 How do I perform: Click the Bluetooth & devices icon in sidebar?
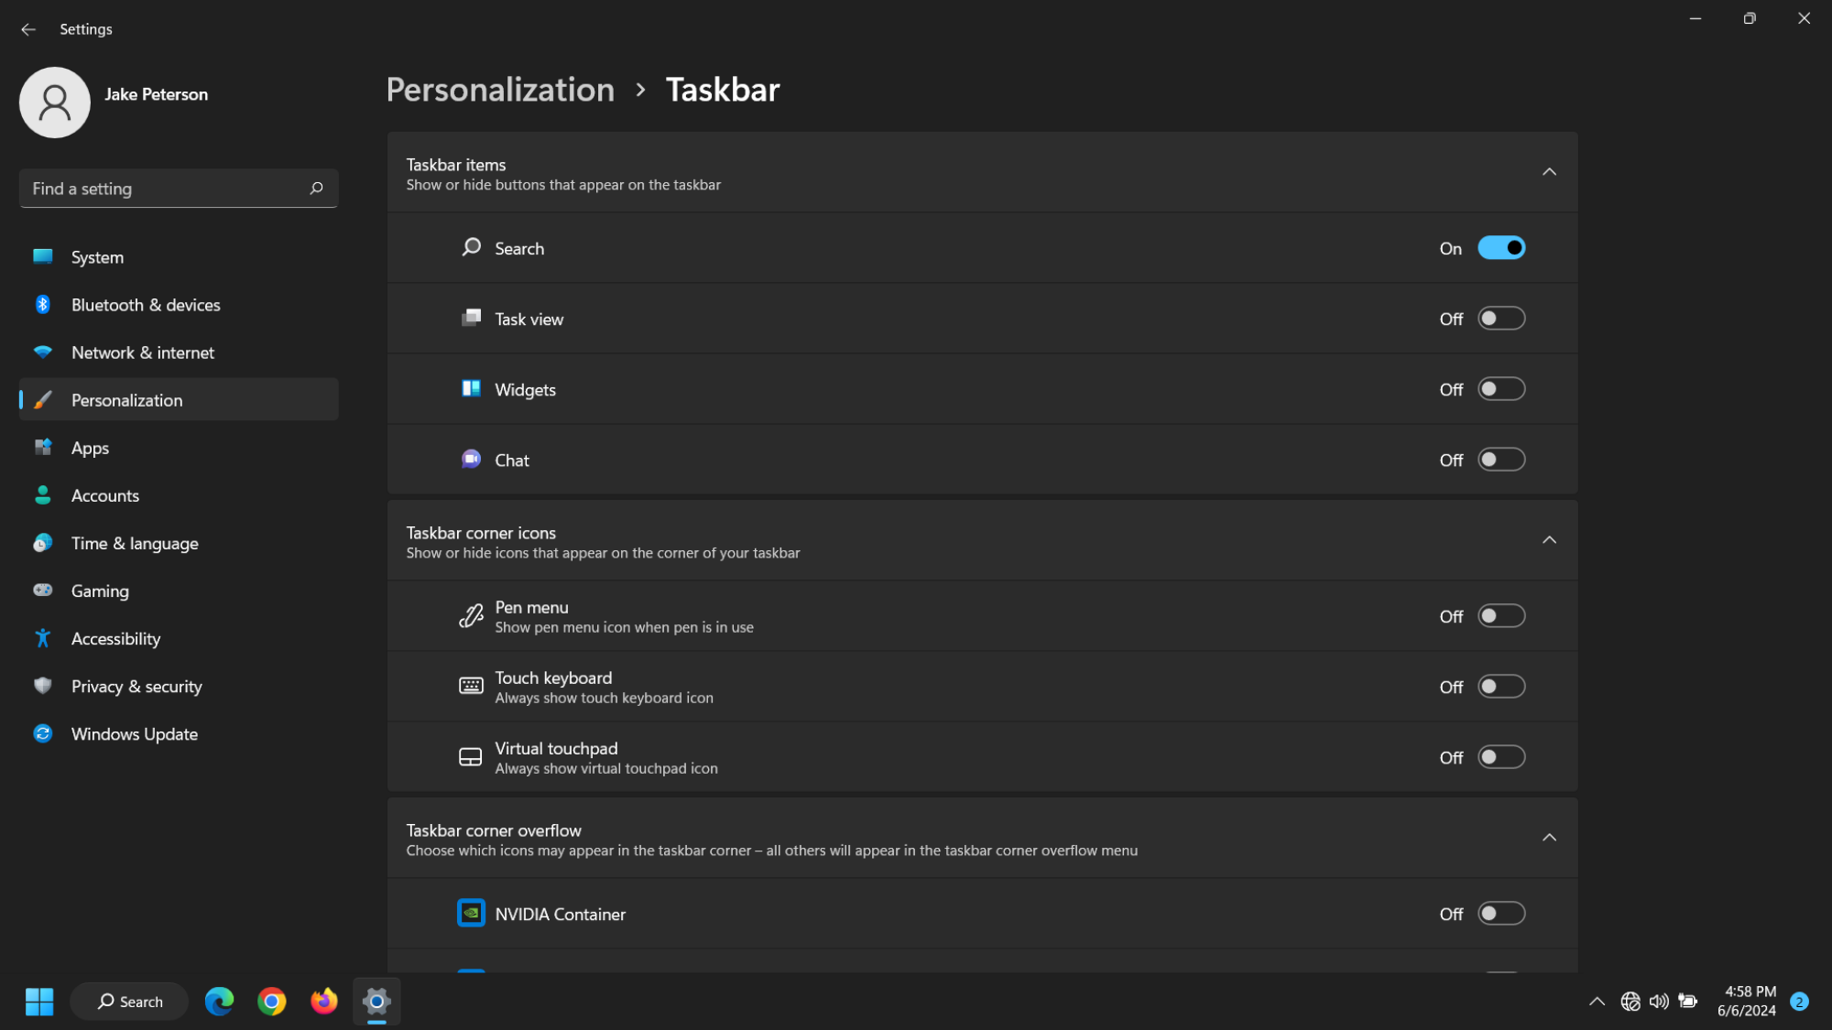tap(43, 304)
